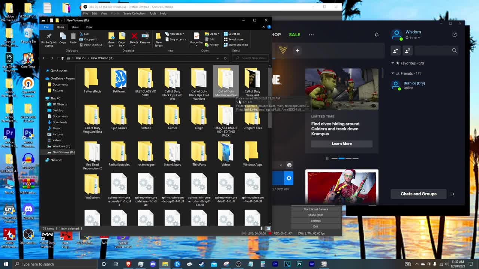Switch to the View ribbon tab
479x269 pixels.
point(89,27)
